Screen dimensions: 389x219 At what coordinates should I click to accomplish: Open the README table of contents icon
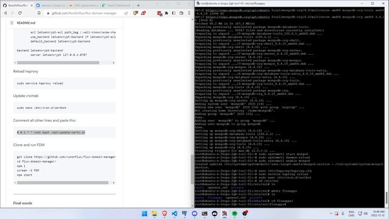tap(12, 23)
